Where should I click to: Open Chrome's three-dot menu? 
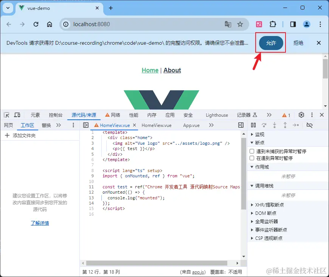tap(320, 24)
